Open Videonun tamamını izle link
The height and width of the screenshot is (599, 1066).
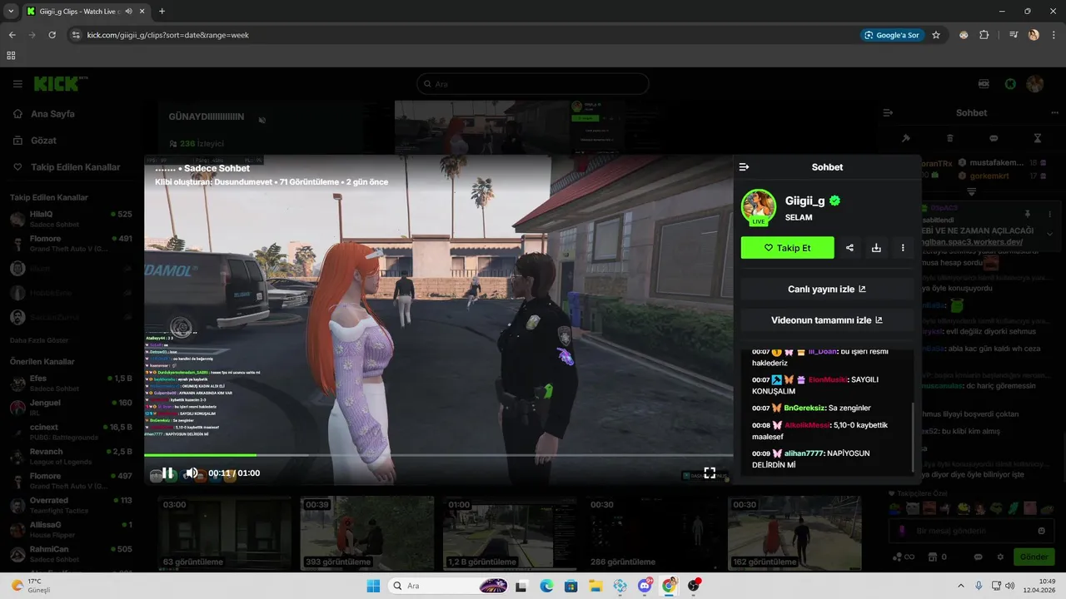click(x=827, y=320)
